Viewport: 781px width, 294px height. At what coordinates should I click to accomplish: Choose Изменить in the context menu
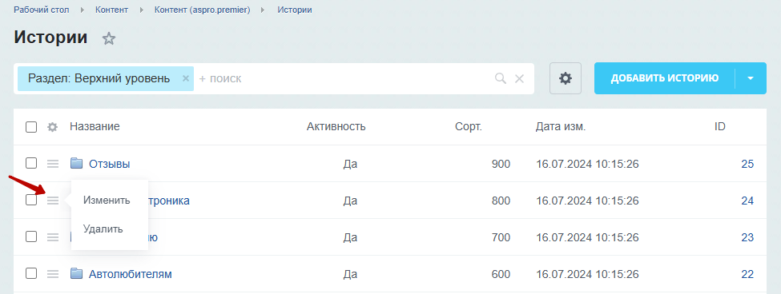(x=107, y=201)
